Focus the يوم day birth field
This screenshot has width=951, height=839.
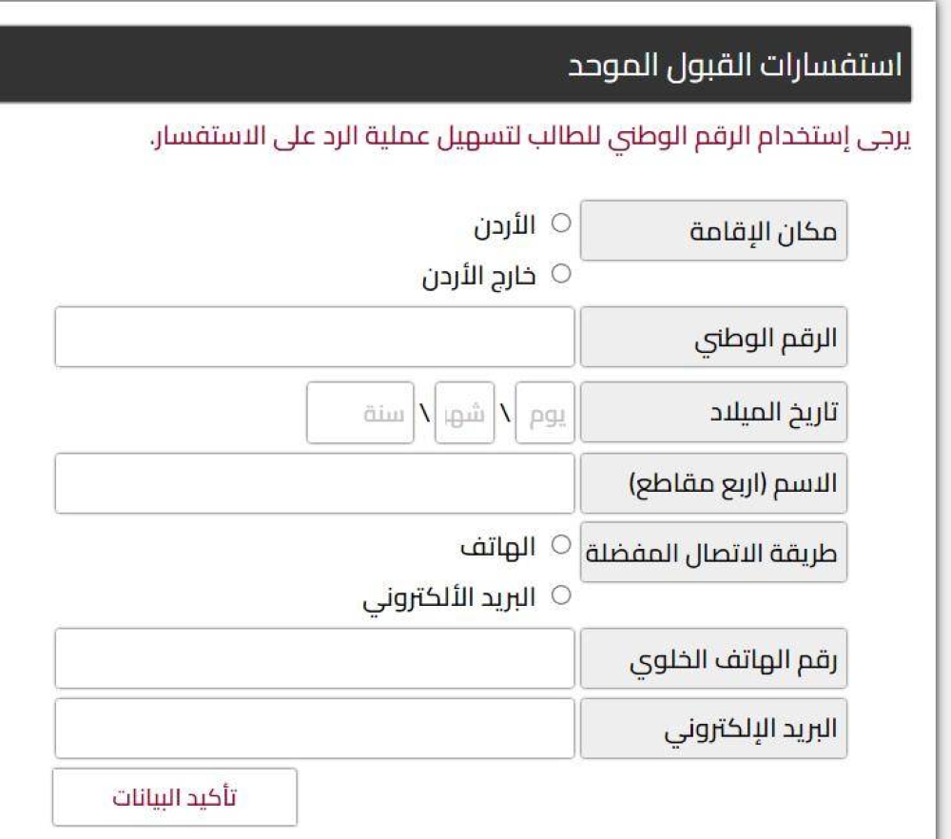click(x=545, y=413)
